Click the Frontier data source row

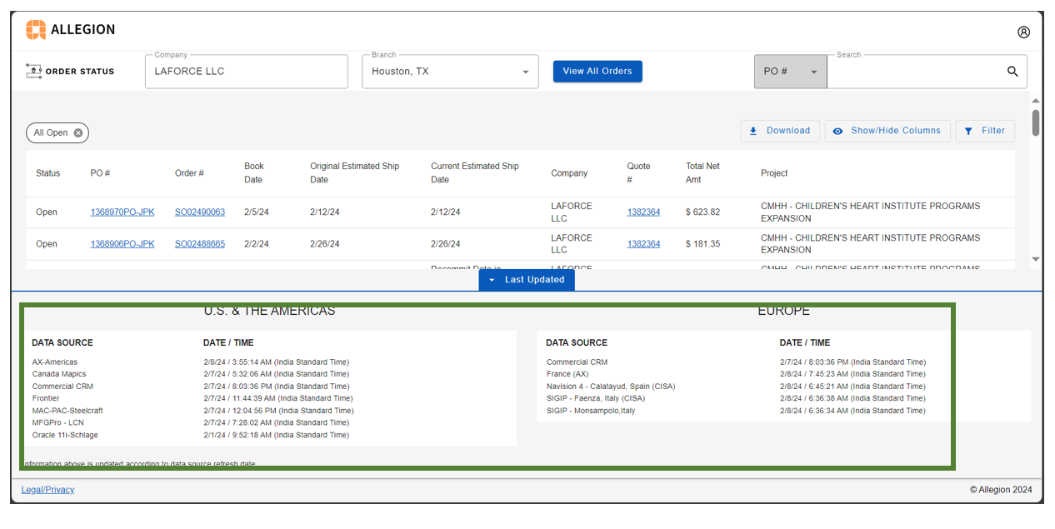click(x=46, y=398)
